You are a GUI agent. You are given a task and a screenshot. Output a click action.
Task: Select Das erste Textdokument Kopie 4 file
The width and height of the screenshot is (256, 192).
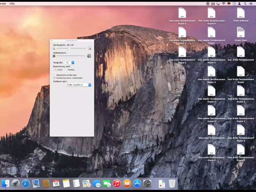pos(182,32)
